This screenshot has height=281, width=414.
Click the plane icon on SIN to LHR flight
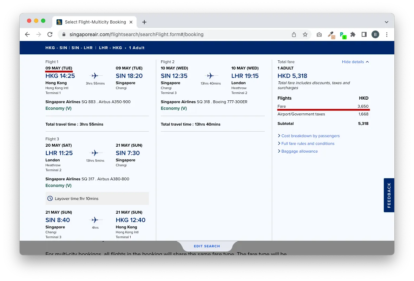tap(210, 76)
